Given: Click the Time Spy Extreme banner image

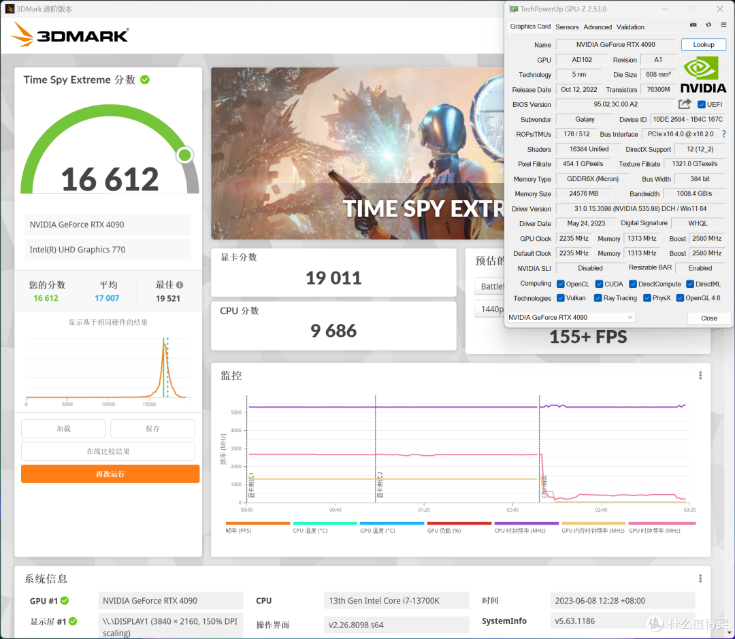Looking at the screenshot, I should [x=357, y=153].
